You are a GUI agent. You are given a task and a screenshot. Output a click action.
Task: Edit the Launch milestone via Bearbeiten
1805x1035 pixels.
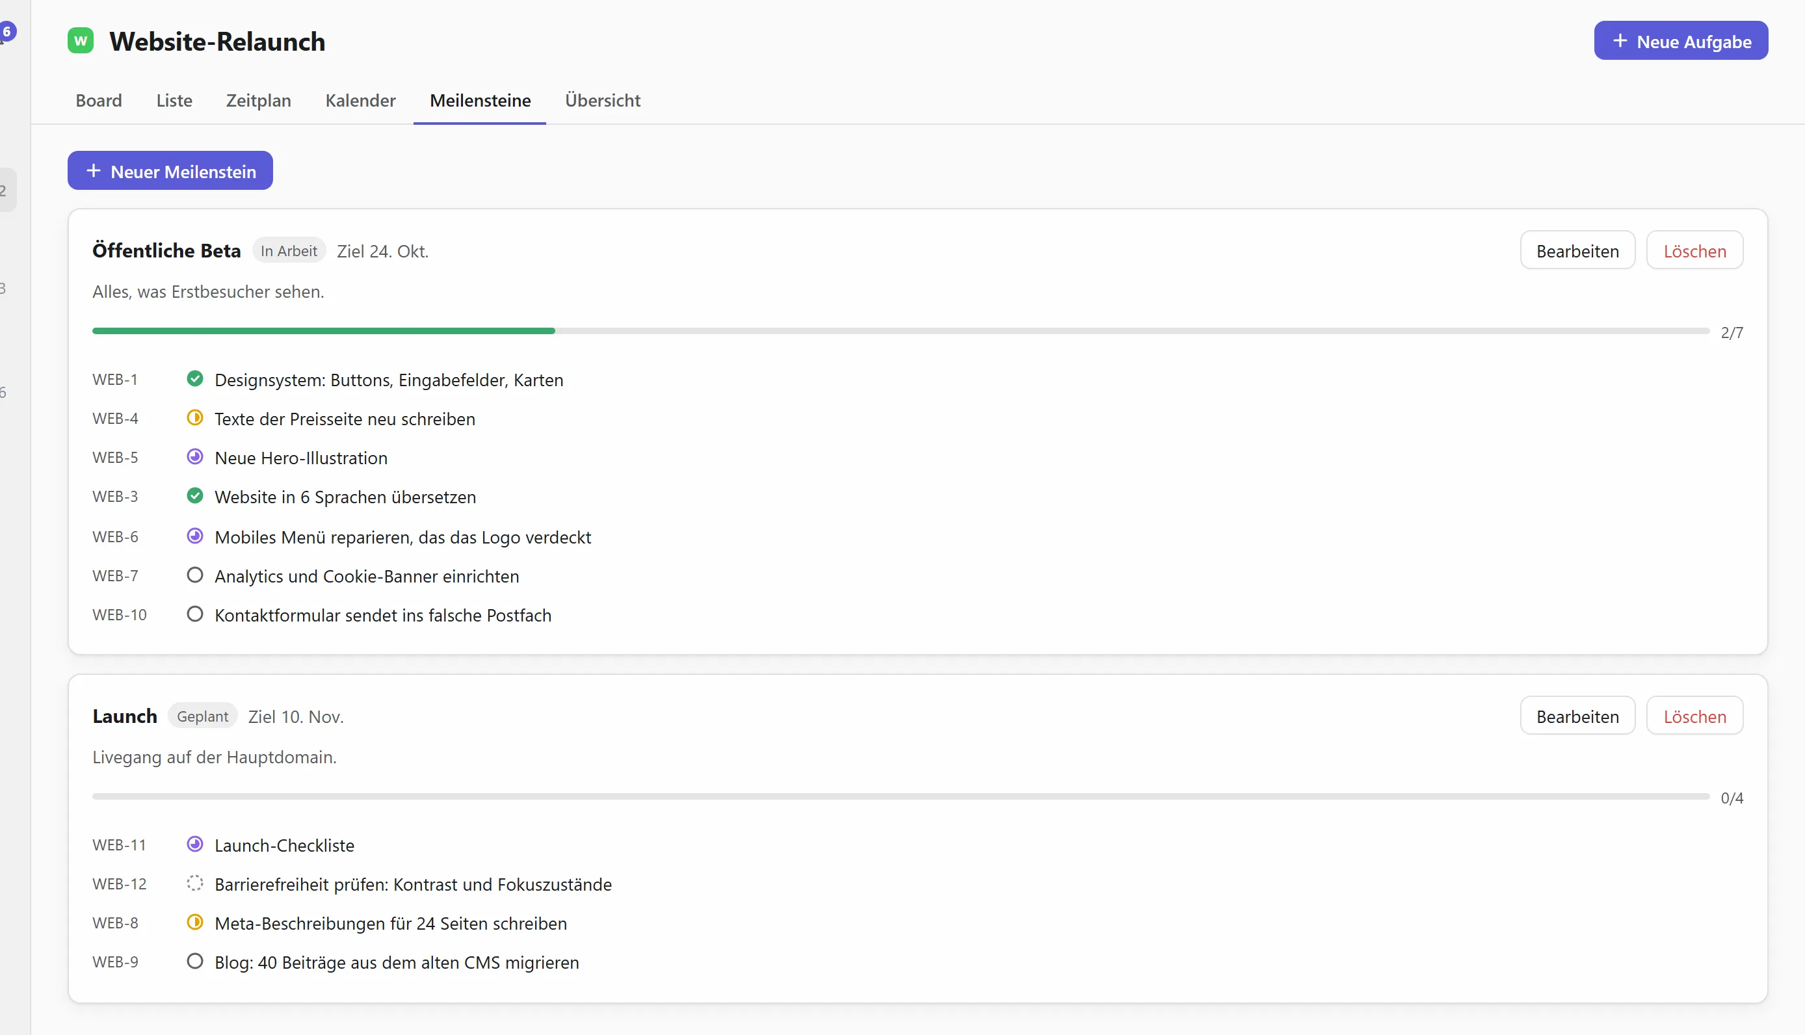[x=1577, y=716]
